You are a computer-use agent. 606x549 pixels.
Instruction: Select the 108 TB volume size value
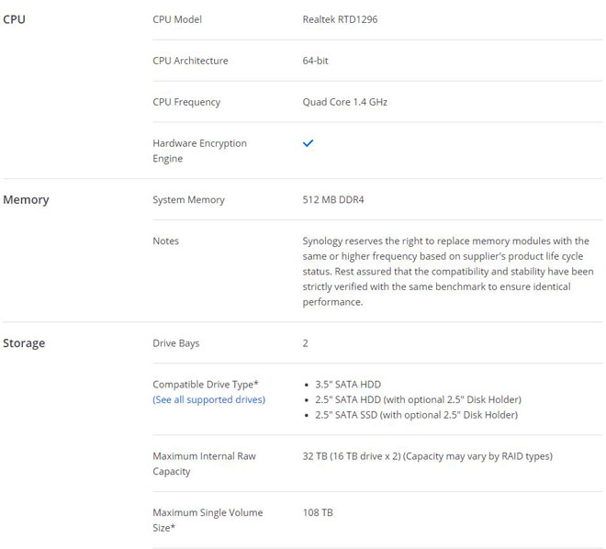click(x=318, y=512)
